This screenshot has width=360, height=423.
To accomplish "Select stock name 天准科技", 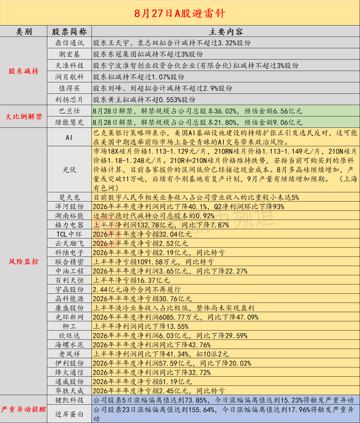I will [x=69, y=66].
